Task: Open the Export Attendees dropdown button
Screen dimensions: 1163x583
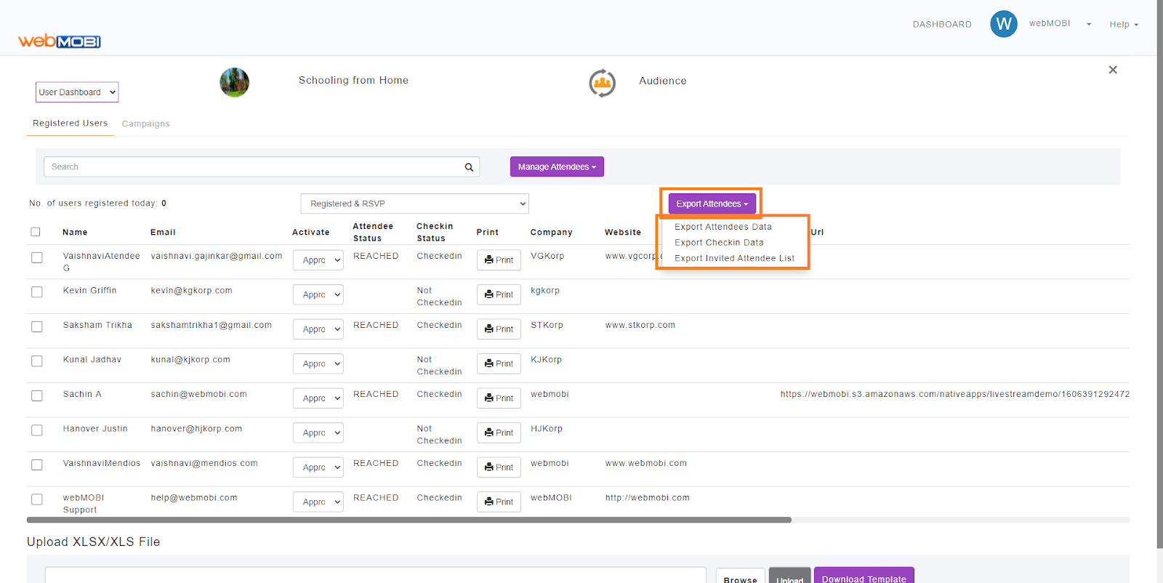Action: (712, 204)
